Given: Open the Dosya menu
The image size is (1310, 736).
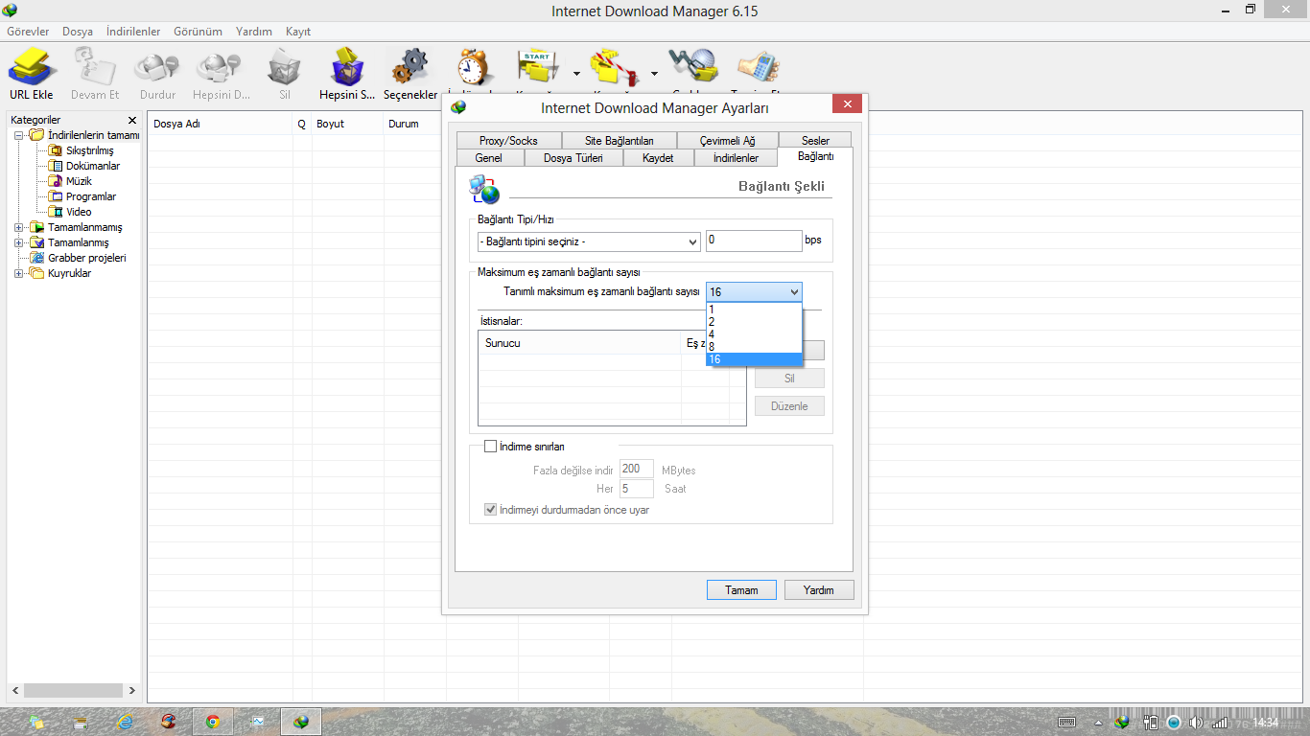Looking at the screenshot, I should [78, 32].
